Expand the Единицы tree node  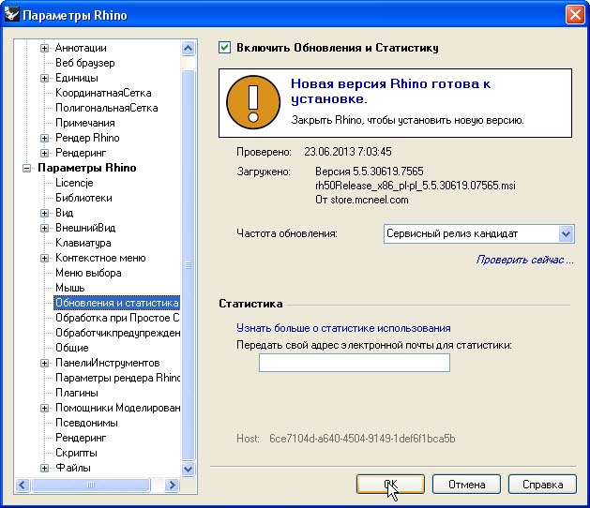coord(44,78)
